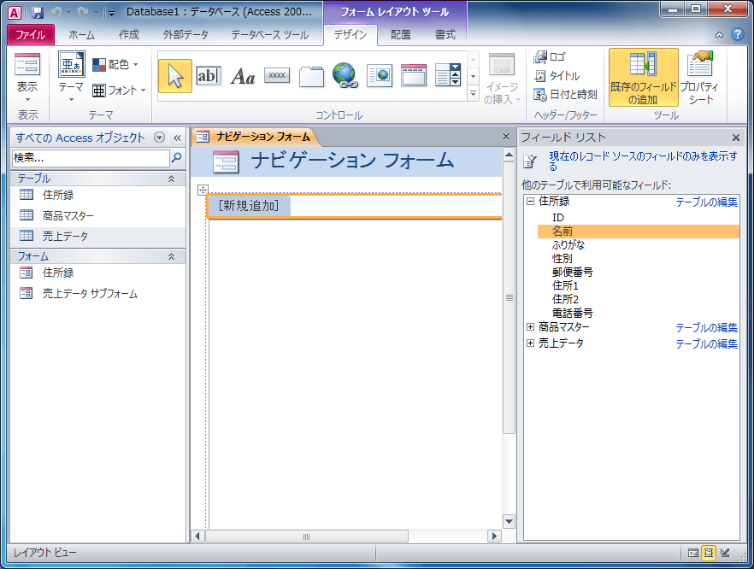Expand 商品マスター in field list
Viewport: 754px width, 569px height.
point(530,326)
